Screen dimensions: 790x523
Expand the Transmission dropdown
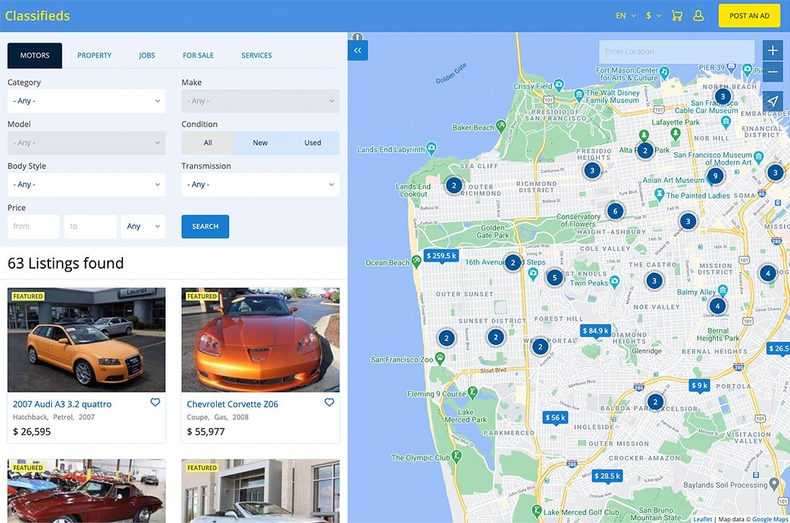tap(261, 185)
